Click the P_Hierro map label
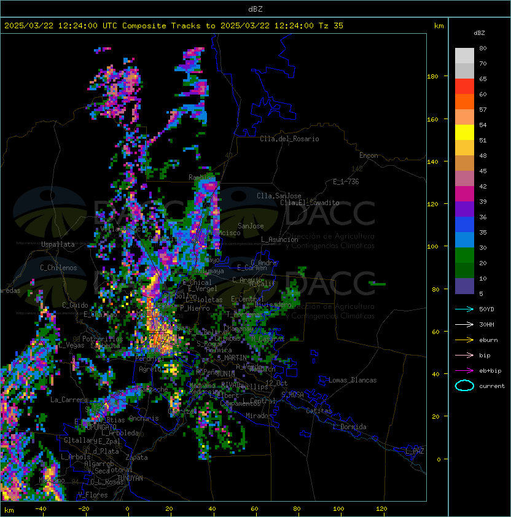 195,308
